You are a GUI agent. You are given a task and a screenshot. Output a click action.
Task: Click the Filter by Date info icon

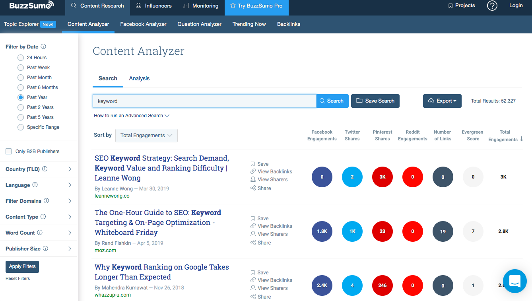(x=43, y=47)
